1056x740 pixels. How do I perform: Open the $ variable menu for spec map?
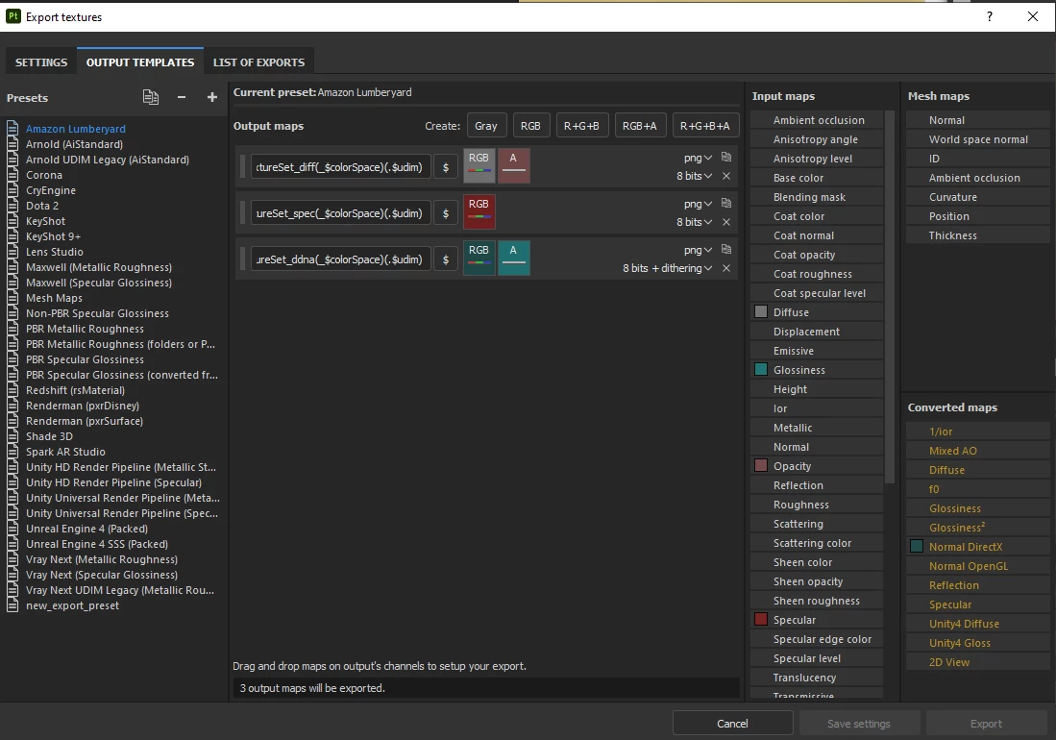click(x=445, y=213)
